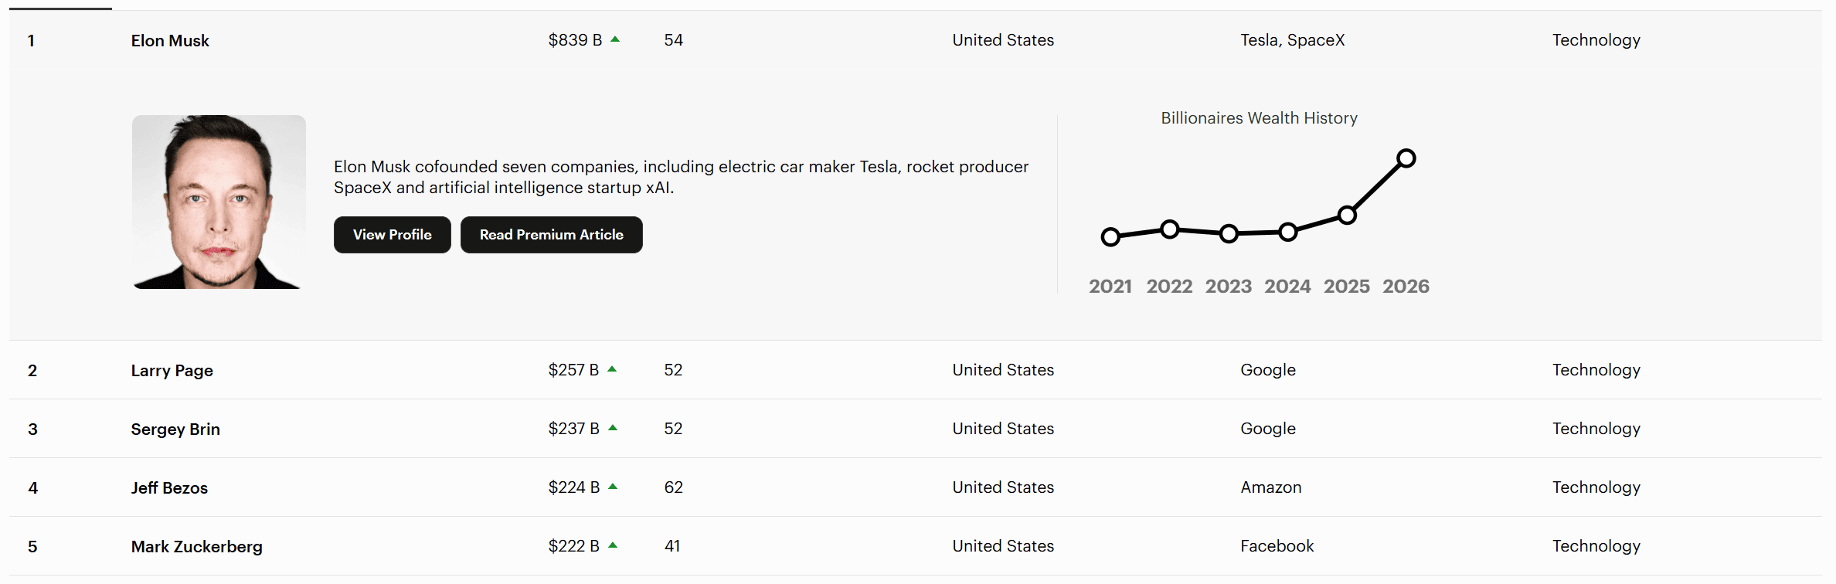
Task: Click the green up arrow beside $222 B
Action: point(613,545)
